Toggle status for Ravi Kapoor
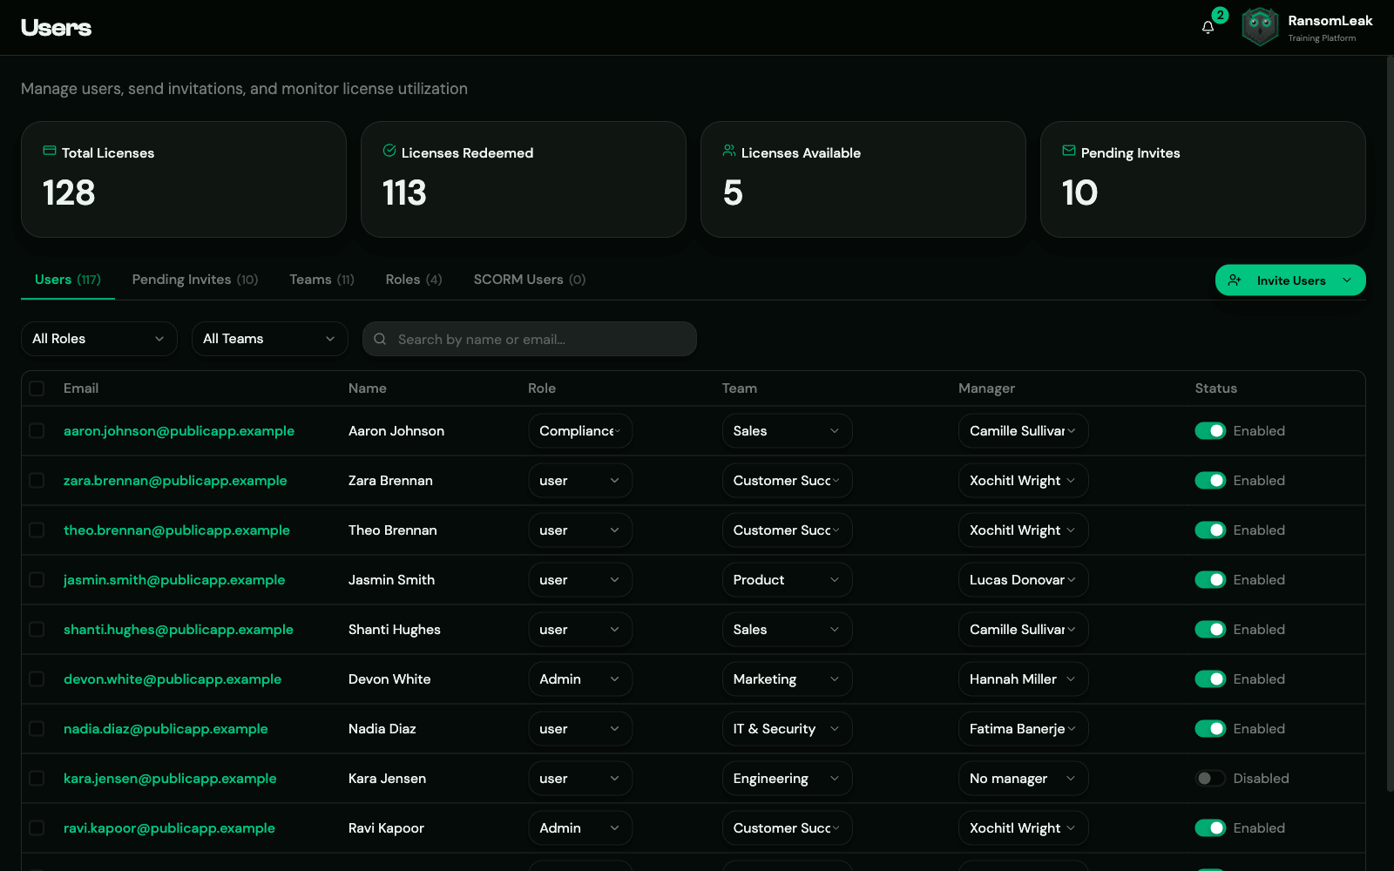1394x871 pixels. (1210, 828)
